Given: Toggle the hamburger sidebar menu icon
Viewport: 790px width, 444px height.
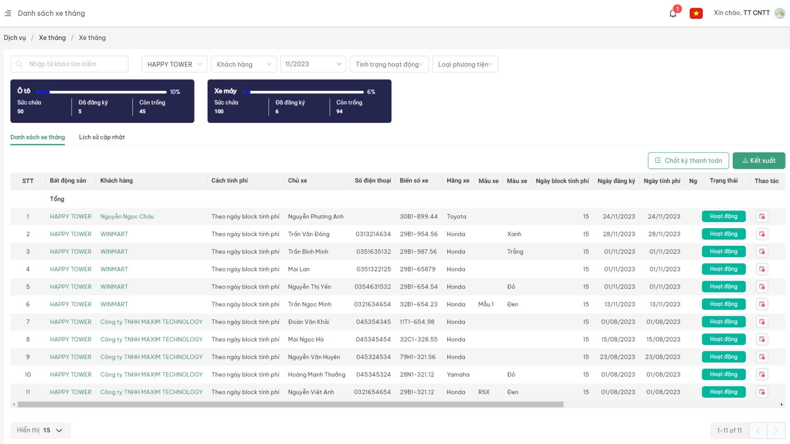Looking at the screenshot, I should click(x=8, y=13).
